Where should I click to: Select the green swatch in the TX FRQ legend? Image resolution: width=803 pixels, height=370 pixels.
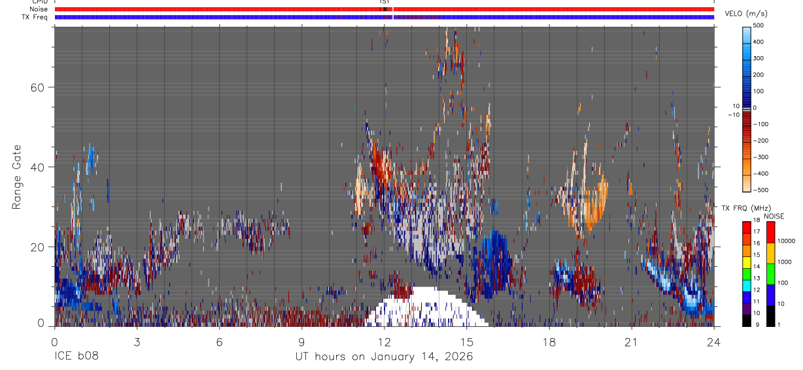(x=746, y=274)
